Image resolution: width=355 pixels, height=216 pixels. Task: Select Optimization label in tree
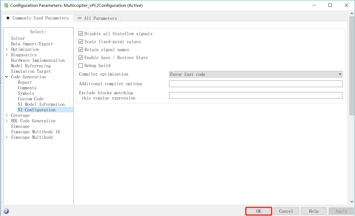tap(25, 49)
